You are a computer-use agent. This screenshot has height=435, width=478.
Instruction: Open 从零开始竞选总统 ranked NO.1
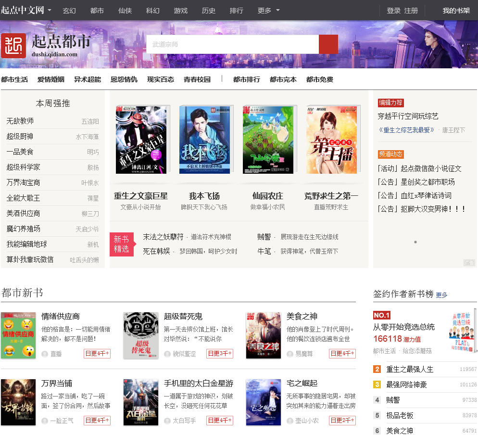404,327
